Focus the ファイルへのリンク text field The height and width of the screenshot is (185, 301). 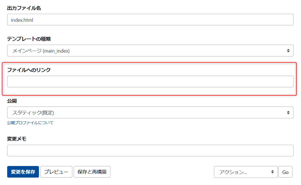point(150,81)
